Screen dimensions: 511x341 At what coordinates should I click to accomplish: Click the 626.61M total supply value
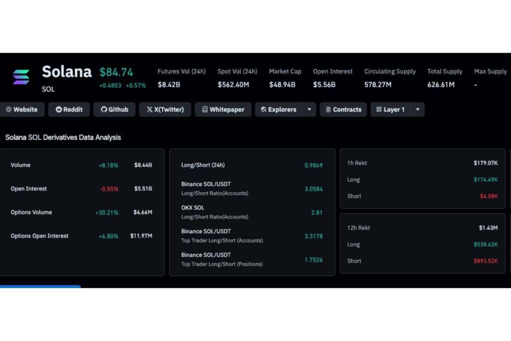pyautogui.click(x=441, y=85)
